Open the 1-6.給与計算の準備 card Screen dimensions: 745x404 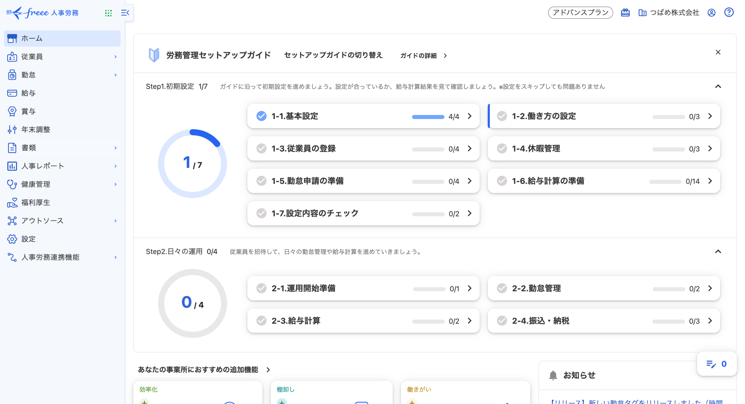pos(604,181)
